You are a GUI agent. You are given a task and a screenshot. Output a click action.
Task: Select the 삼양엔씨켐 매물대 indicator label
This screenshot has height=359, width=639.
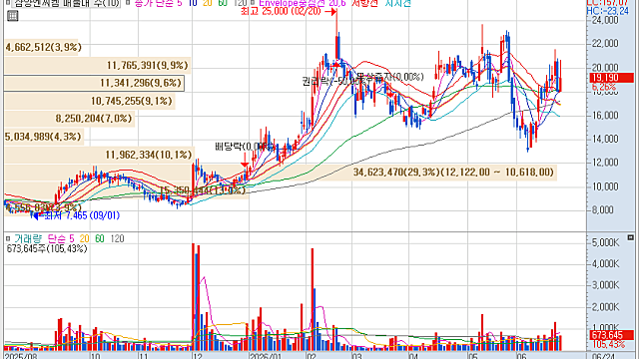[67, 4]
